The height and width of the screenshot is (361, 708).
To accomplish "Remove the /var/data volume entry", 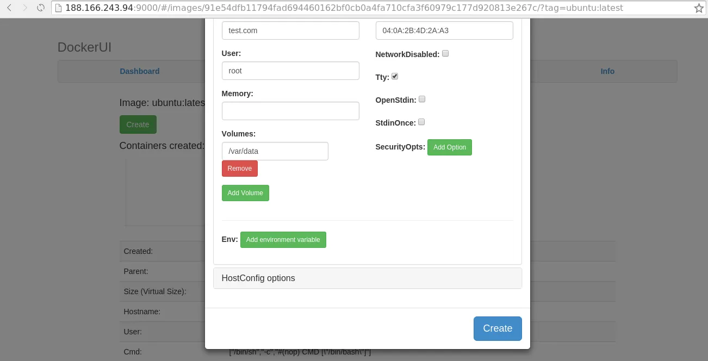I will [x=239, y=168].
